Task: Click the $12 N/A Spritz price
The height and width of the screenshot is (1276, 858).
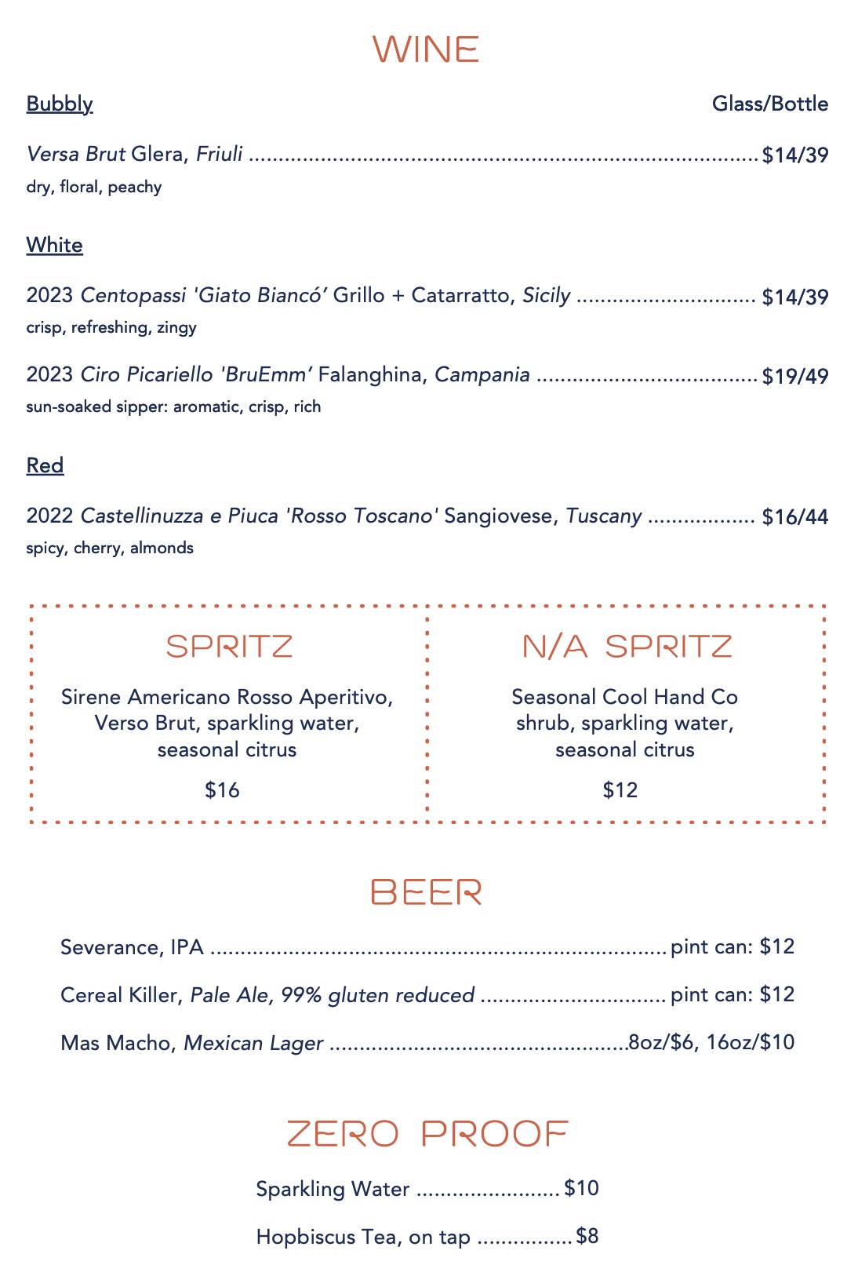Action: click(x=620, y=789)
